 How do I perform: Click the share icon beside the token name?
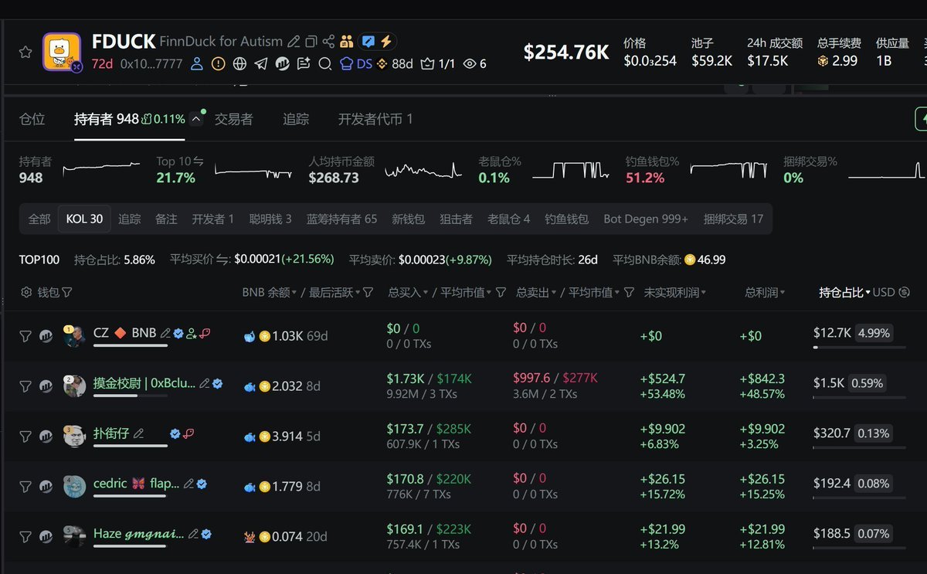[329, 42]
